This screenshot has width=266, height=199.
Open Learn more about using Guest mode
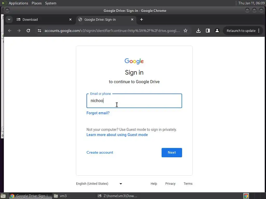tap(117, 135)
